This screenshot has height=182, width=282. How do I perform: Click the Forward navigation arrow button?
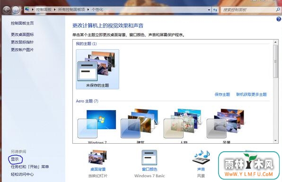point(16,10)
